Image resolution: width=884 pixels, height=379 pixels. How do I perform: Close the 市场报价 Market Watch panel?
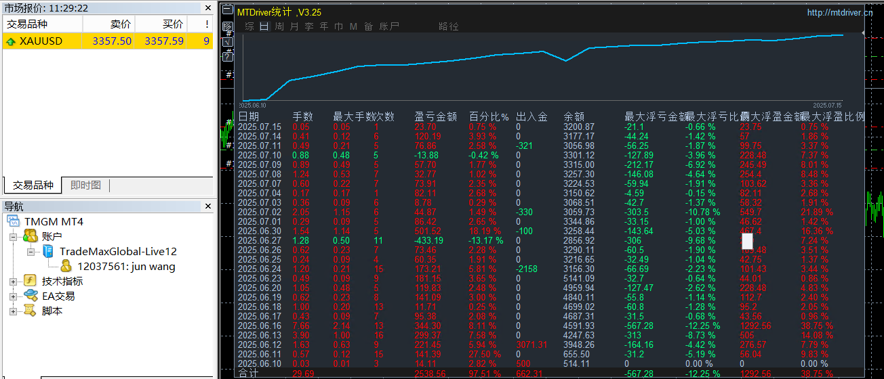(x=208, y=8)
